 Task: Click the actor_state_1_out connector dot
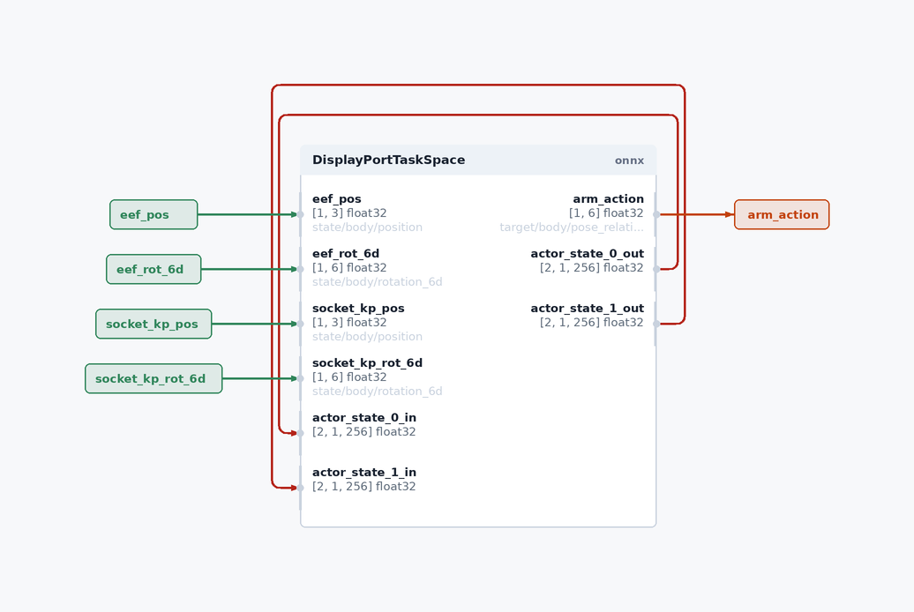[656, 324]
